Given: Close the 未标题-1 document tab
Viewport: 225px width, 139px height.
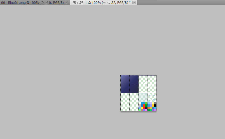Looking at the screenshot, I should (x=134, y=3).
